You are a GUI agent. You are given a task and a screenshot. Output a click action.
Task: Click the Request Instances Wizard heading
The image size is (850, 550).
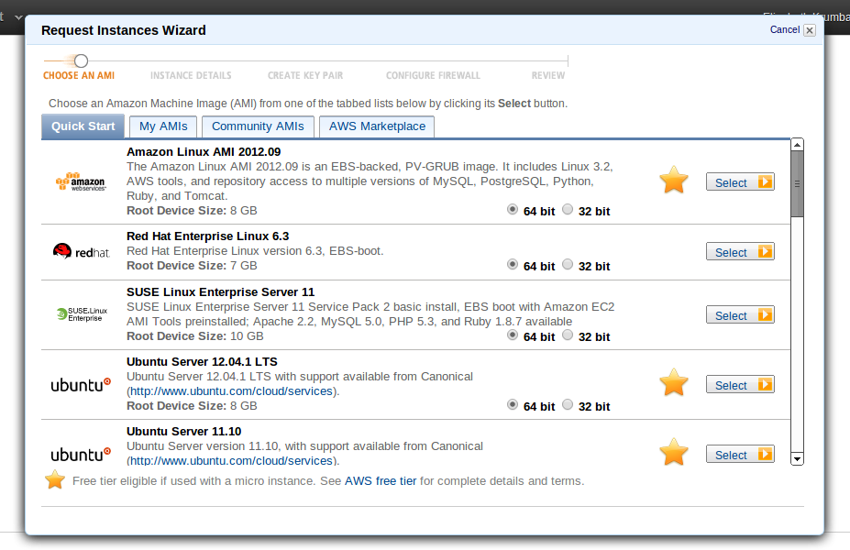tap(124, 30)
